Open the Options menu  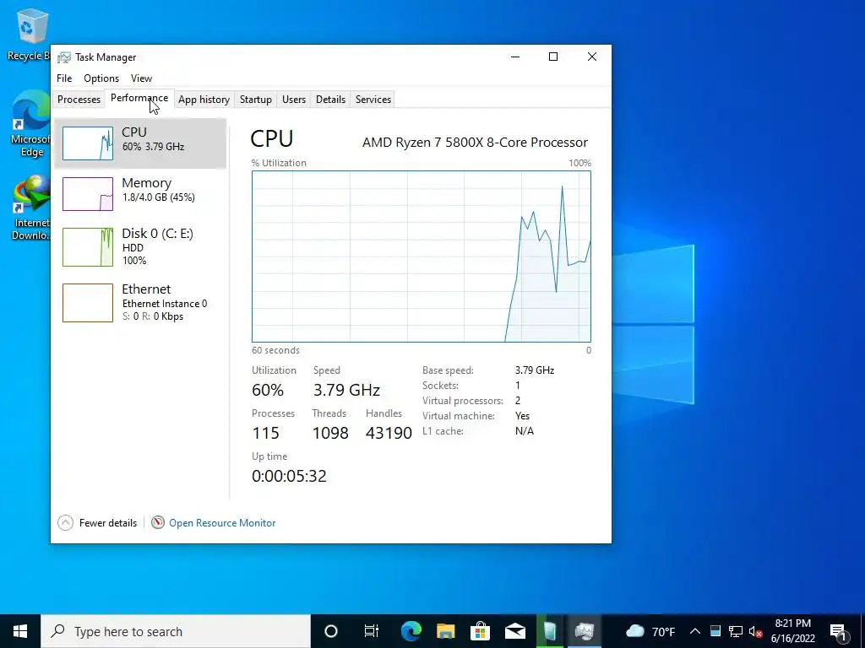click(101, 78)
